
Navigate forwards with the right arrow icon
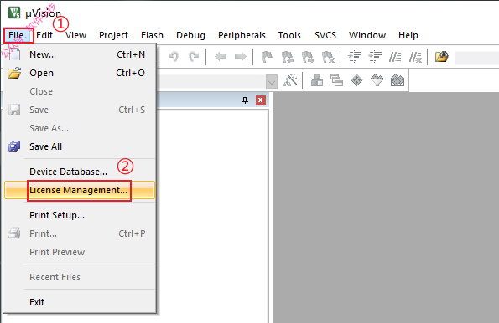pyautogui.click(x=240, y=57)
